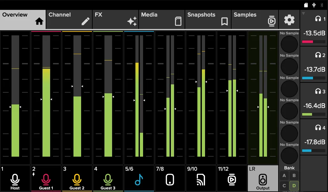Select the 5/6 music note channel
The height and width of the screenshot is (192, 328).
[x=139, y=178]
